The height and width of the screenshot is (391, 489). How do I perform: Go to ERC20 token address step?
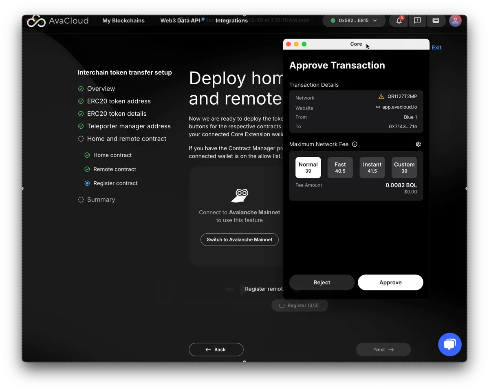tap(119, 101)
